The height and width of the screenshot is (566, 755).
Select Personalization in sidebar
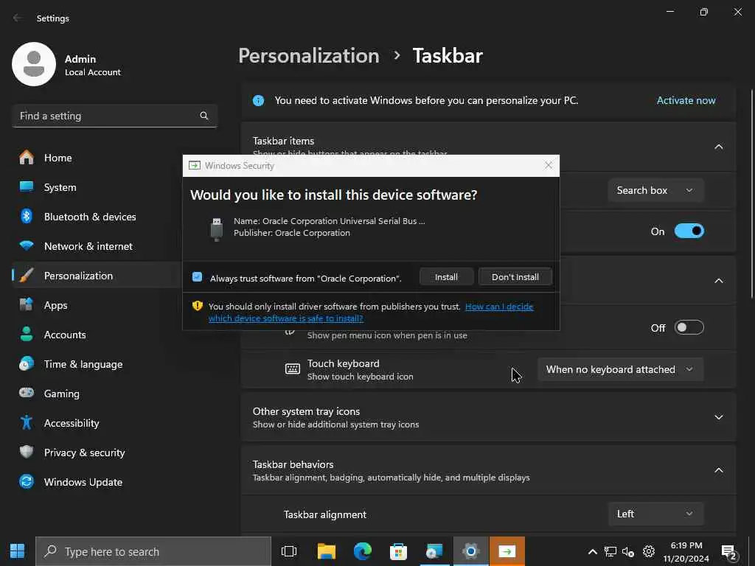click(x=97, y=276)
